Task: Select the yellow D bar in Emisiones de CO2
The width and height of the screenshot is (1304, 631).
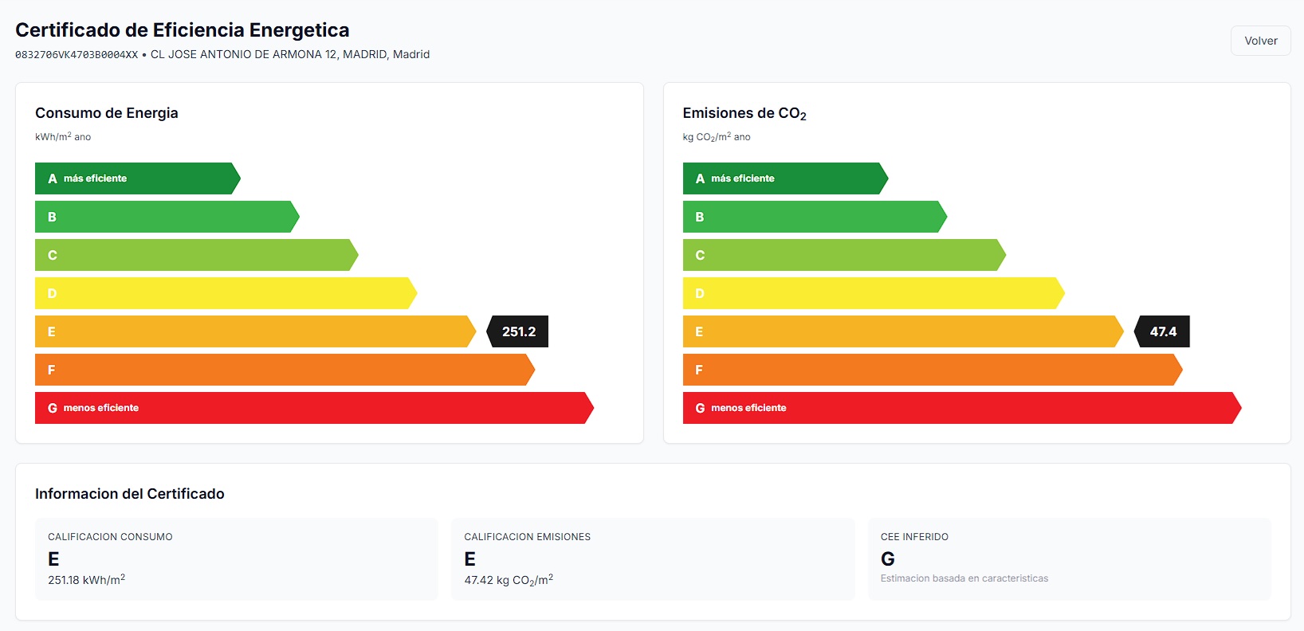Action: (x=872, y=293)
